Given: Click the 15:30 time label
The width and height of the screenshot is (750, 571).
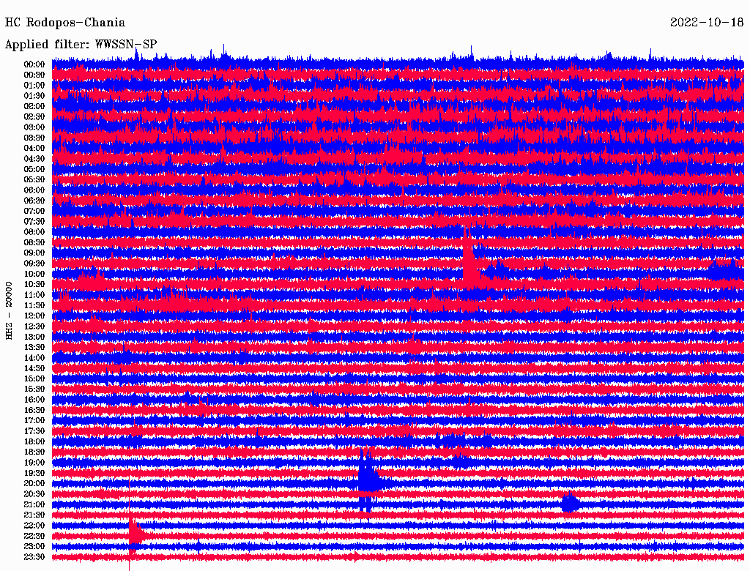Looking at the screenshot, I should point(34,389).
